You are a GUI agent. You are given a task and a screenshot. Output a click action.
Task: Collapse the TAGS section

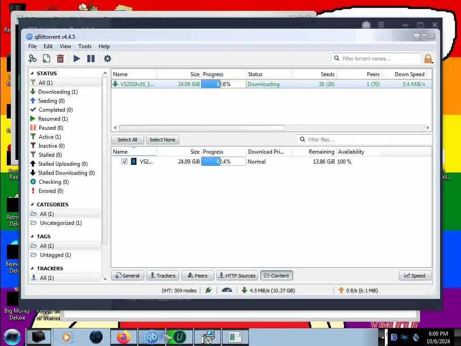(32, 237)
